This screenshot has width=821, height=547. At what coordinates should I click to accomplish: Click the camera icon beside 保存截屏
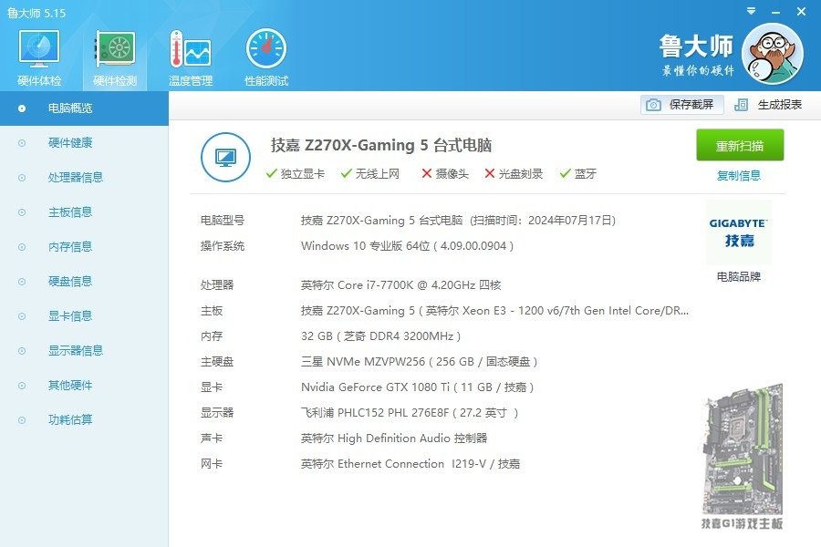coord(653,105)
